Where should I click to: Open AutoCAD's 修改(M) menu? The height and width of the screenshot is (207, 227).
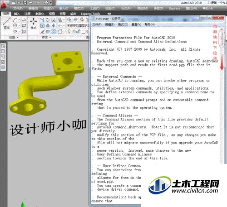point(143,9)
